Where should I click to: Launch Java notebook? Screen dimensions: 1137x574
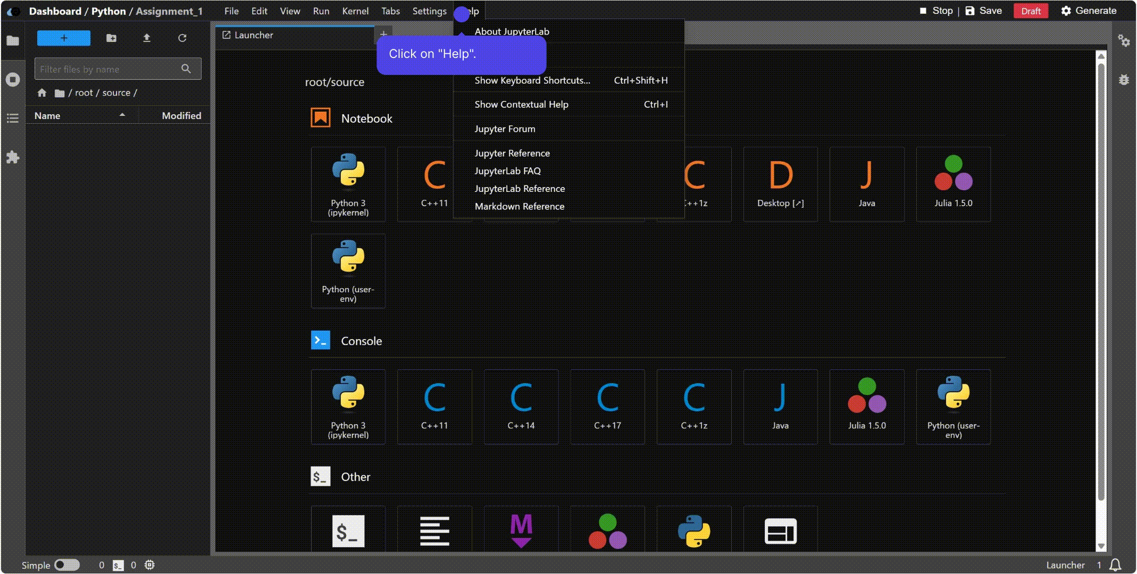[x=867, y=184]
